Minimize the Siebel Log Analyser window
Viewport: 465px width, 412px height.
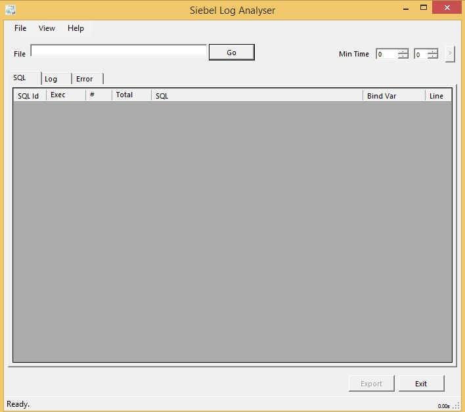click(x=406, y=8)
